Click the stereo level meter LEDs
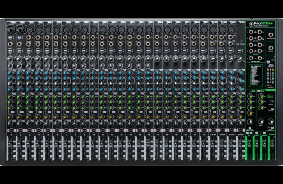The width and height of the screenshot is (283, 184). point(270,76)
